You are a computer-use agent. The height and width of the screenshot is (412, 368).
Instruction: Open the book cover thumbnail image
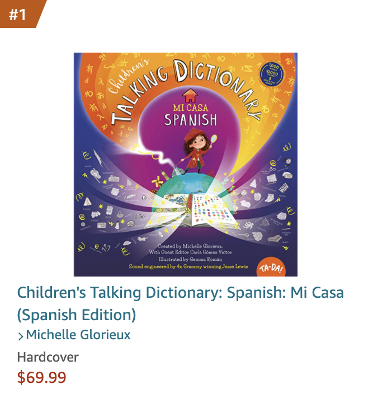[x=186, y=165]
